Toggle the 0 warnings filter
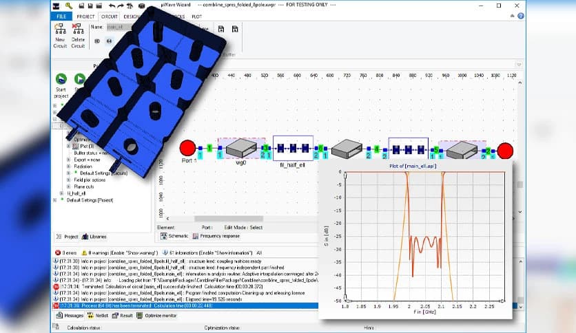 click(x=120, y=253)
